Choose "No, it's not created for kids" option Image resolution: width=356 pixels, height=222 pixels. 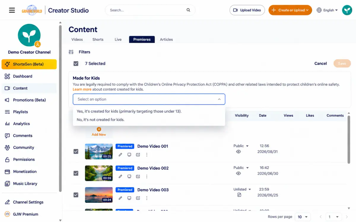[x=149, y=120]
